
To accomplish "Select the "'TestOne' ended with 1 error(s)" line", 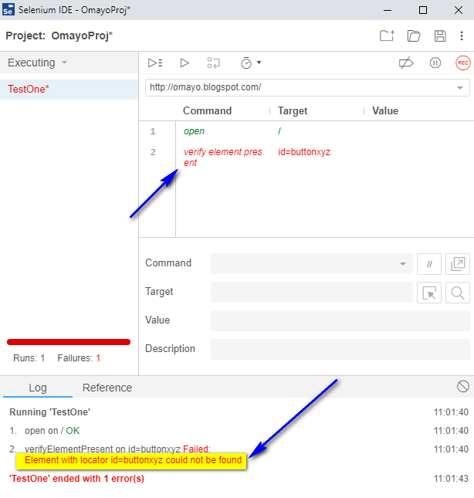I will point(77,478).
